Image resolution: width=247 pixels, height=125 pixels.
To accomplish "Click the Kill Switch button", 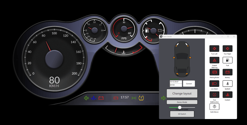I will tap(182, 114).
